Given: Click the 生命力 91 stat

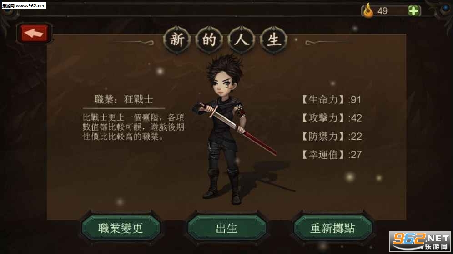Looking at the screenshot, I should pyautogui.click(x=332, y=100).
